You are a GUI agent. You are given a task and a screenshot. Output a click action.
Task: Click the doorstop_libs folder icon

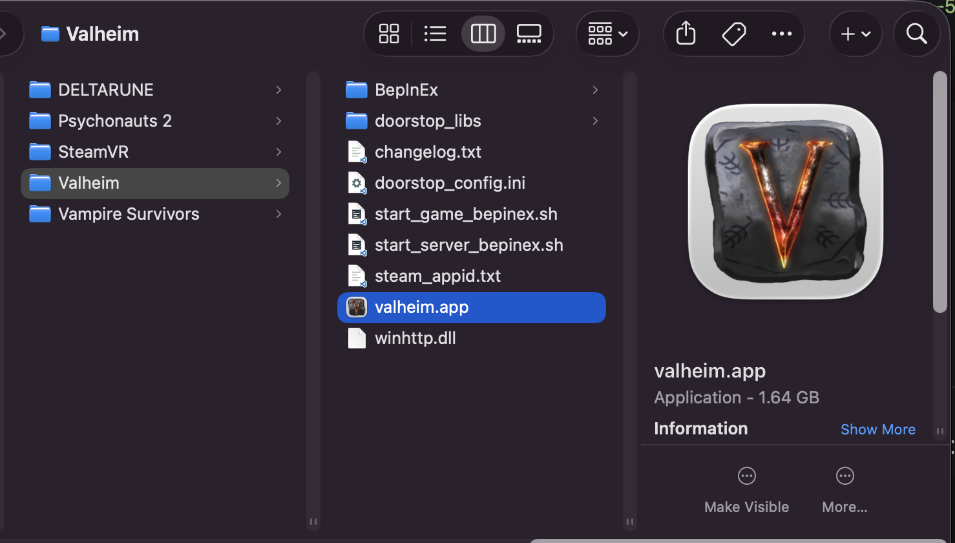pos(357,121)
